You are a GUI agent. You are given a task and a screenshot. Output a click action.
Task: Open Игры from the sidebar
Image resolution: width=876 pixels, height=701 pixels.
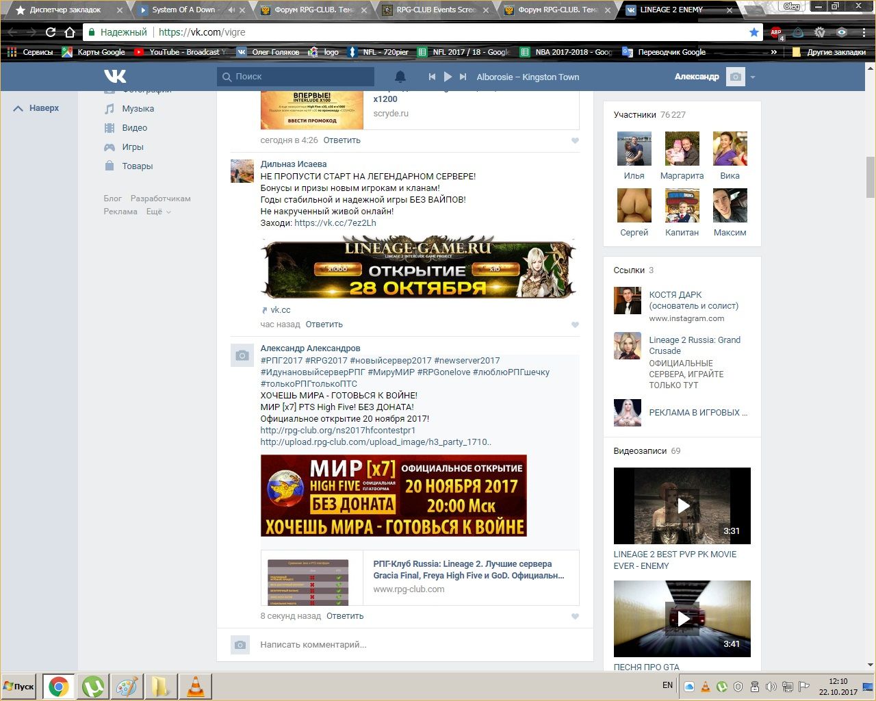133,147
